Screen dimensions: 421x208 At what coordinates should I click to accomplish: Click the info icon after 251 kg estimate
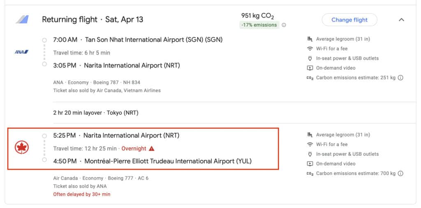coord(400,78)
